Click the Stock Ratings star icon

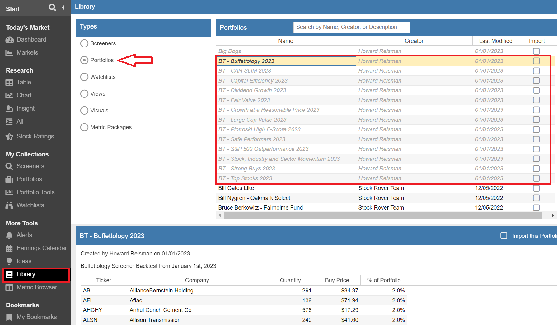point(9,137)
